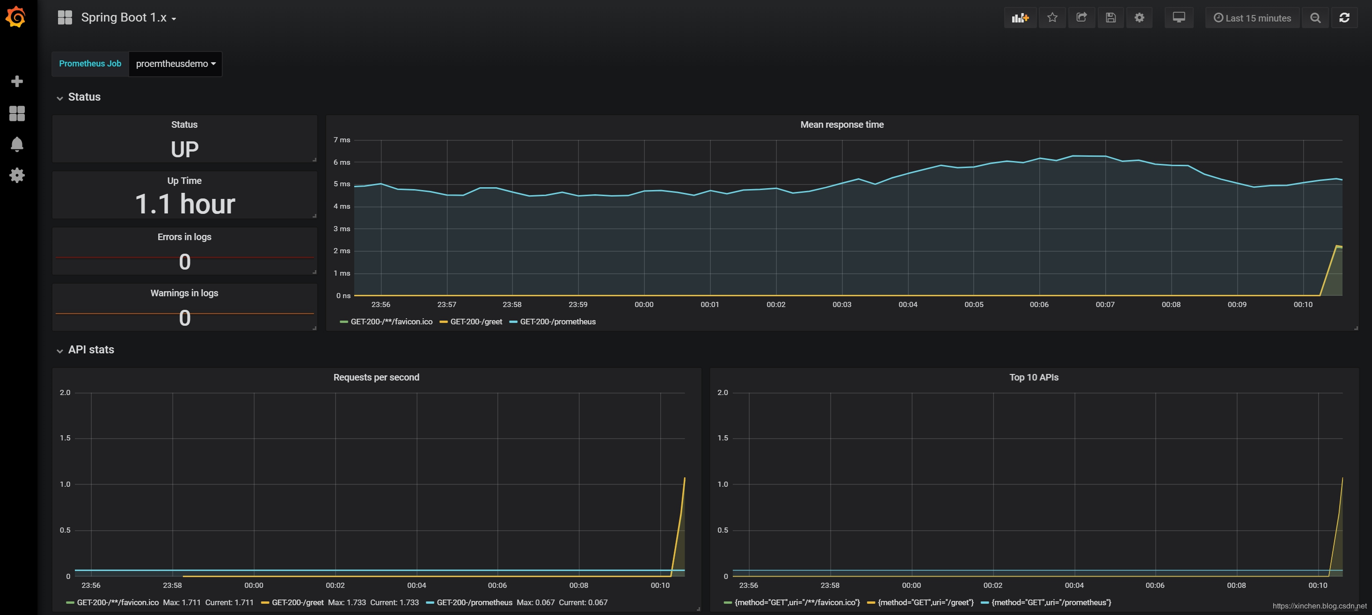Cycle view mode with monitor icon
This screenshot has width=1372, height=615.
pyautogui.click(x=1179, y=18)
